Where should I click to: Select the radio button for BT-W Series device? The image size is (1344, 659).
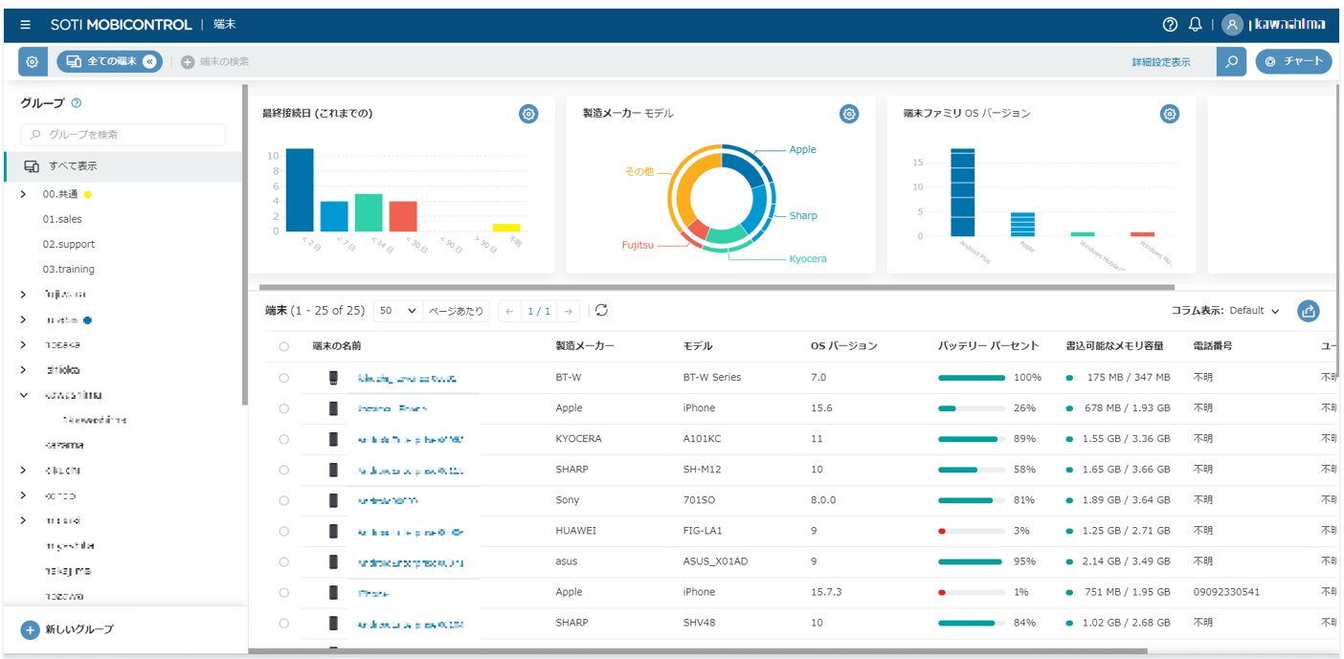(x=283, y=378)
